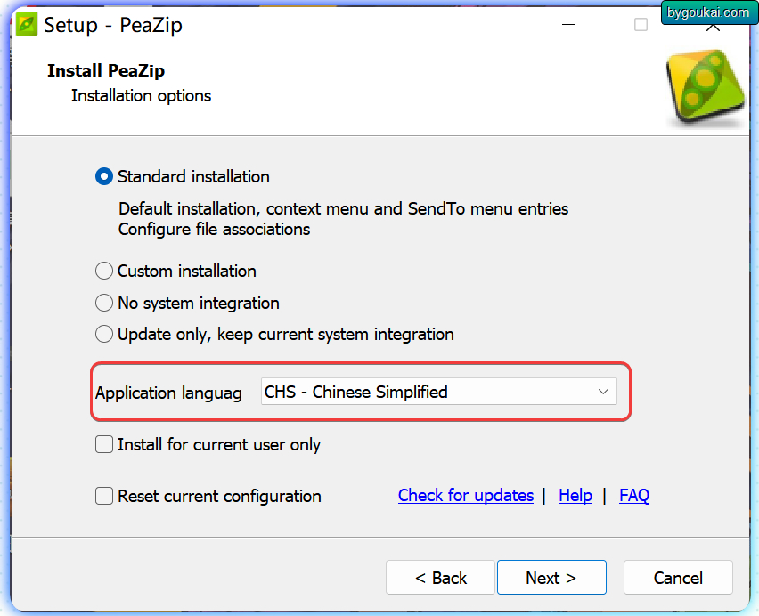Proceed with the Next > button
Viewport: 759px width, 616px height.
click(x=551, y=578)
